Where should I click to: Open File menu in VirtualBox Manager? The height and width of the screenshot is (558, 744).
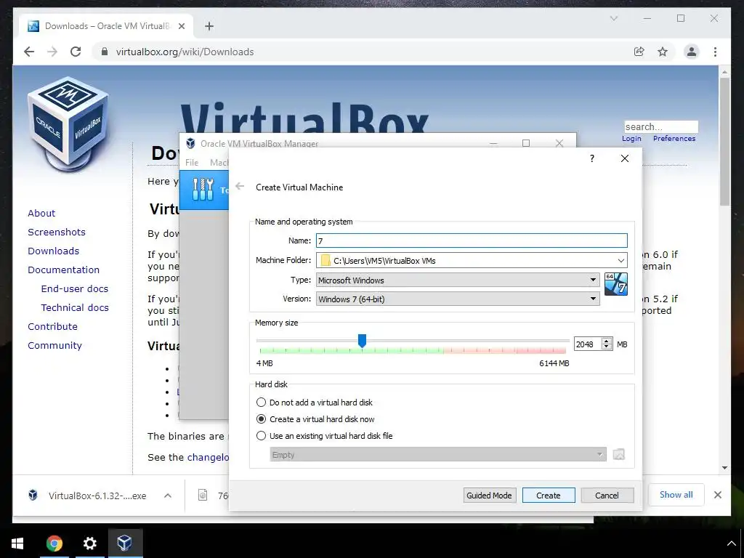(192, 162)
